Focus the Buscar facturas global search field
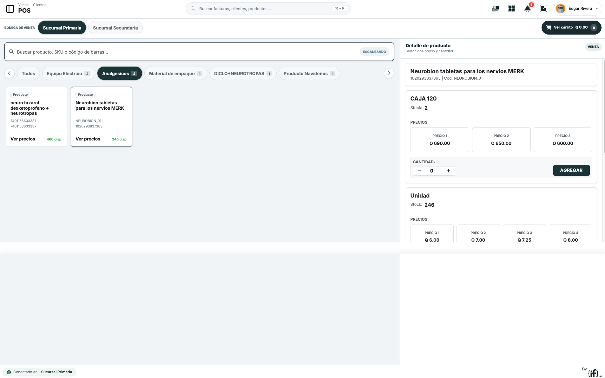The width and height of the screenshot is (605, 378). (268, 9)
